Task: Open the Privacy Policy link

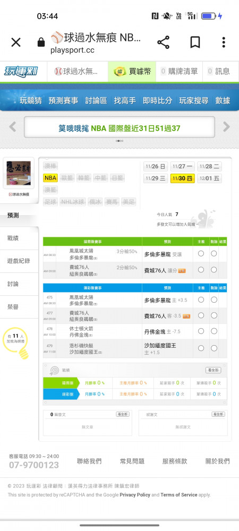Action: [x=135, y=495]
